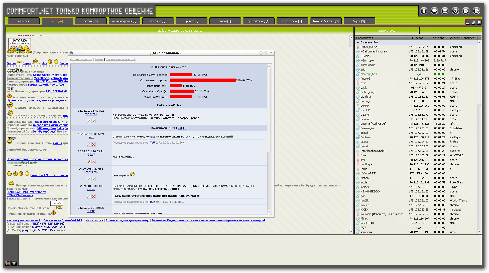Open the draniki [1] tab
The image size is (489, 273).
pos(225,21)
